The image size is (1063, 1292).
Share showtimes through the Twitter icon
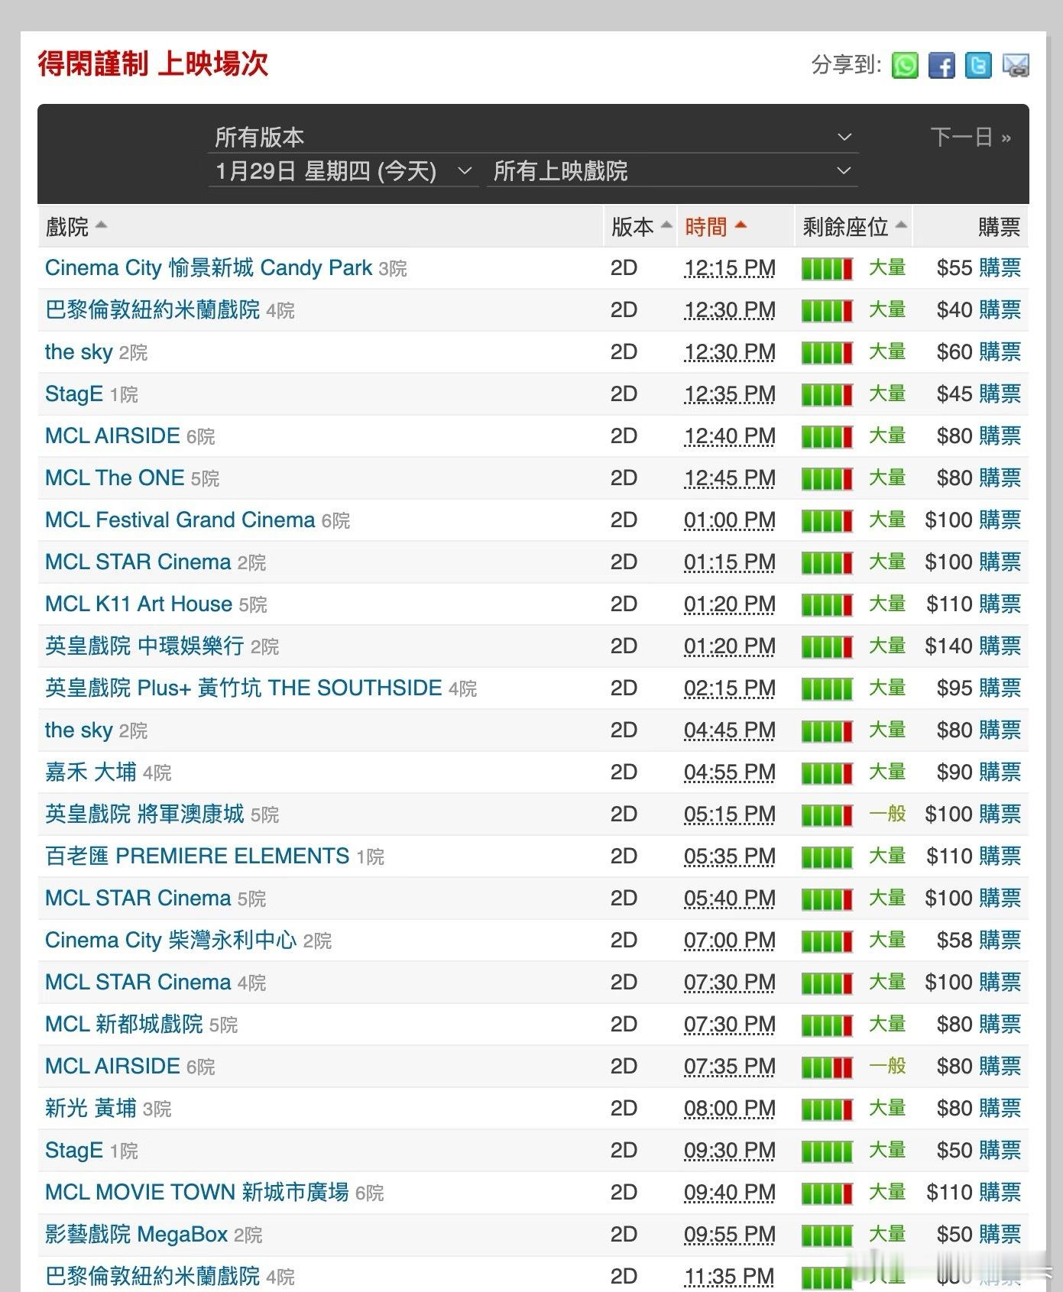(x=978, y=66)
